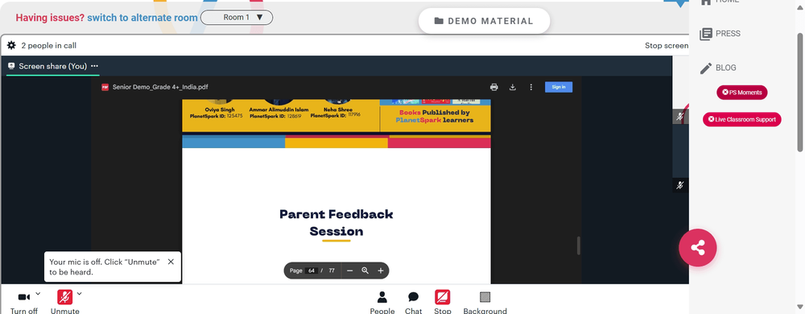Expand microphone options chevron

tap(79, 294)
